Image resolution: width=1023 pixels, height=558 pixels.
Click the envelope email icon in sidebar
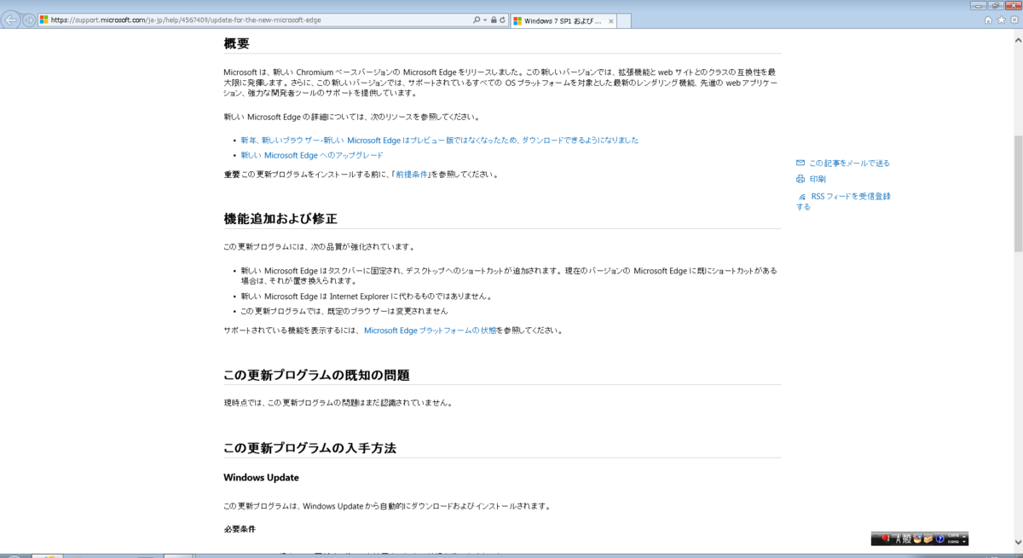click(x=800, y=163)
